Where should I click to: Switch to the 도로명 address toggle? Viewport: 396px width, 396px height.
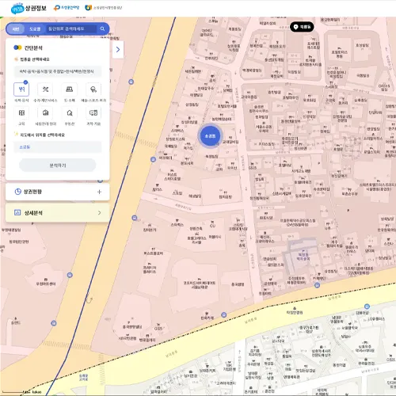pos(35,29)
